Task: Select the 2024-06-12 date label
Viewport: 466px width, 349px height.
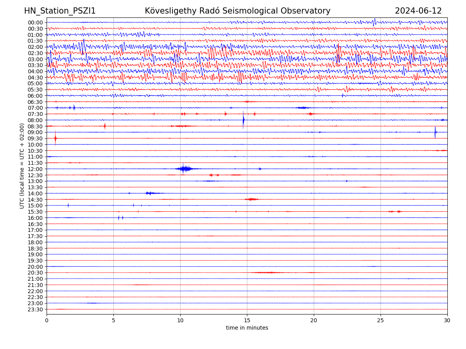Action: pos(418,11)
